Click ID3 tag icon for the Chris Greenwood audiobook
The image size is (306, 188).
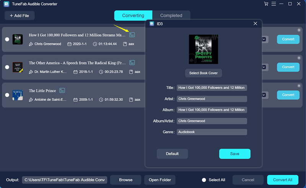[132, 35]
